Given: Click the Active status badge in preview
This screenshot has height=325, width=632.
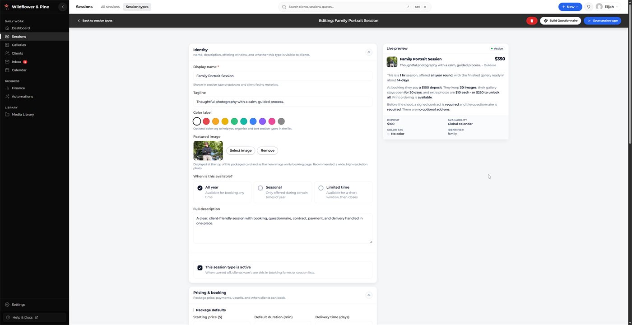Looking at the screenshot, I should pyautogui.click(x=497, y=48).
